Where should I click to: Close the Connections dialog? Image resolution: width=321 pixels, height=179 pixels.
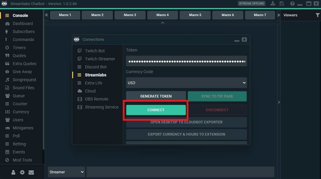click(x=244, y=40)
